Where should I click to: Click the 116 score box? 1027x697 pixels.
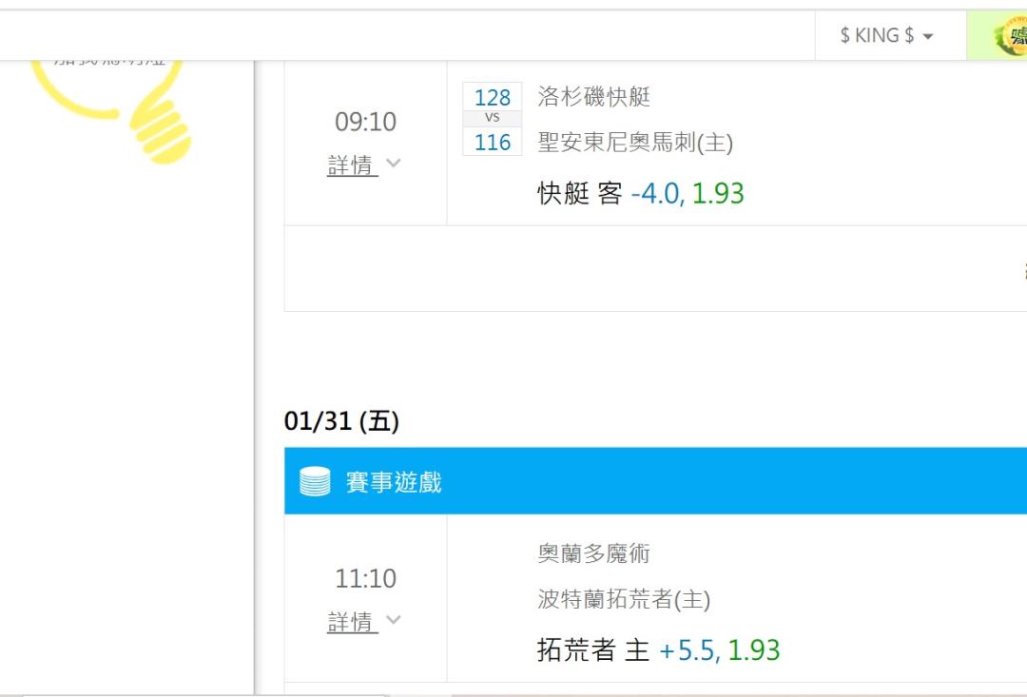click(x=492, y=142)
